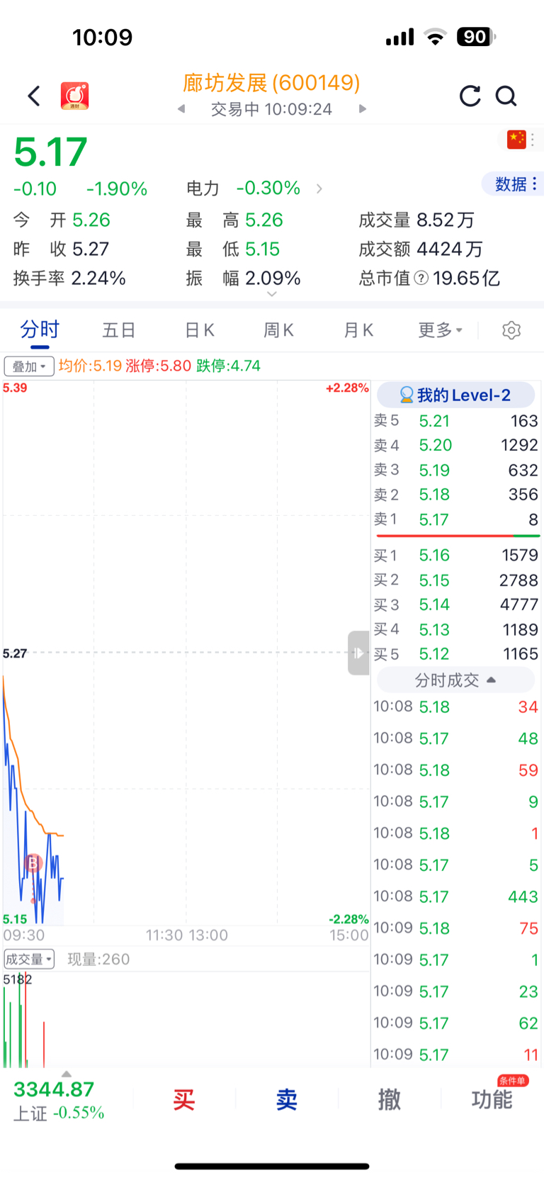This screenshot has height=1180, width=544.
Task: Select 买3 price 5.14 row
Action: click(456, 605)
